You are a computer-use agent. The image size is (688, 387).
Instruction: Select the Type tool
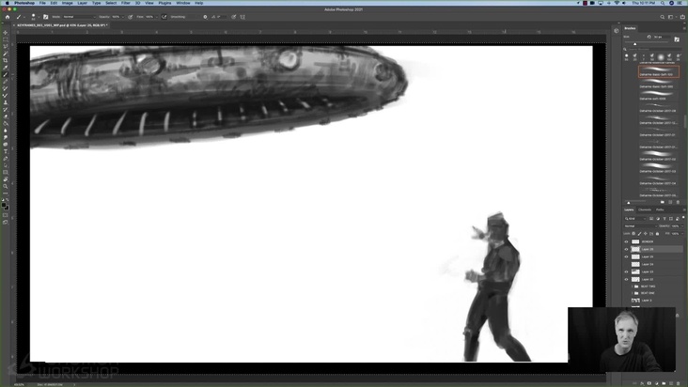(x=6, y=151)
